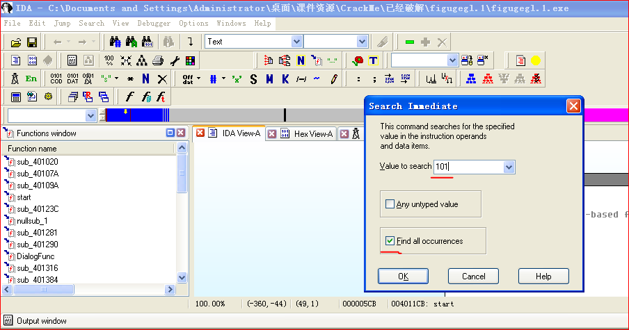The height and width of the screenshot is (330, 629).
Task: Open the File menu
Action: click(x=12, y=23)
